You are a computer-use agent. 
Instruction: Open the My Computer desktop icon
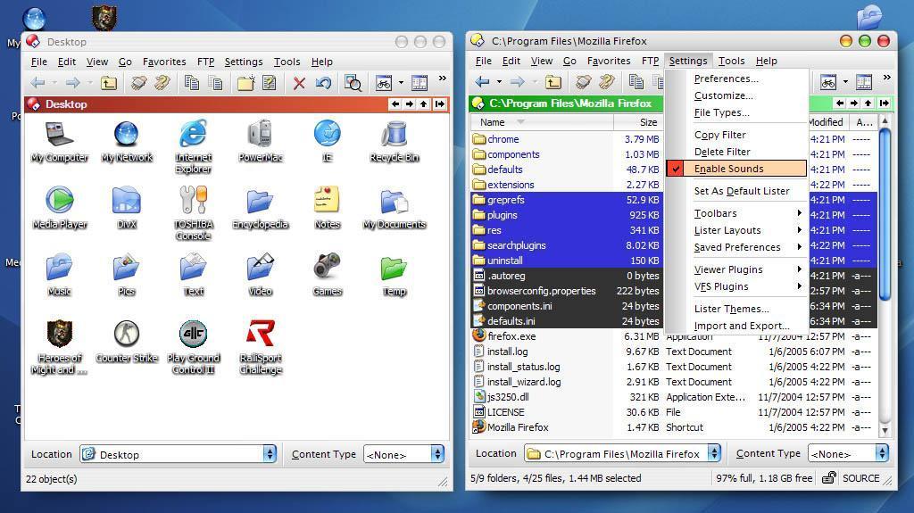pos(60,142)
